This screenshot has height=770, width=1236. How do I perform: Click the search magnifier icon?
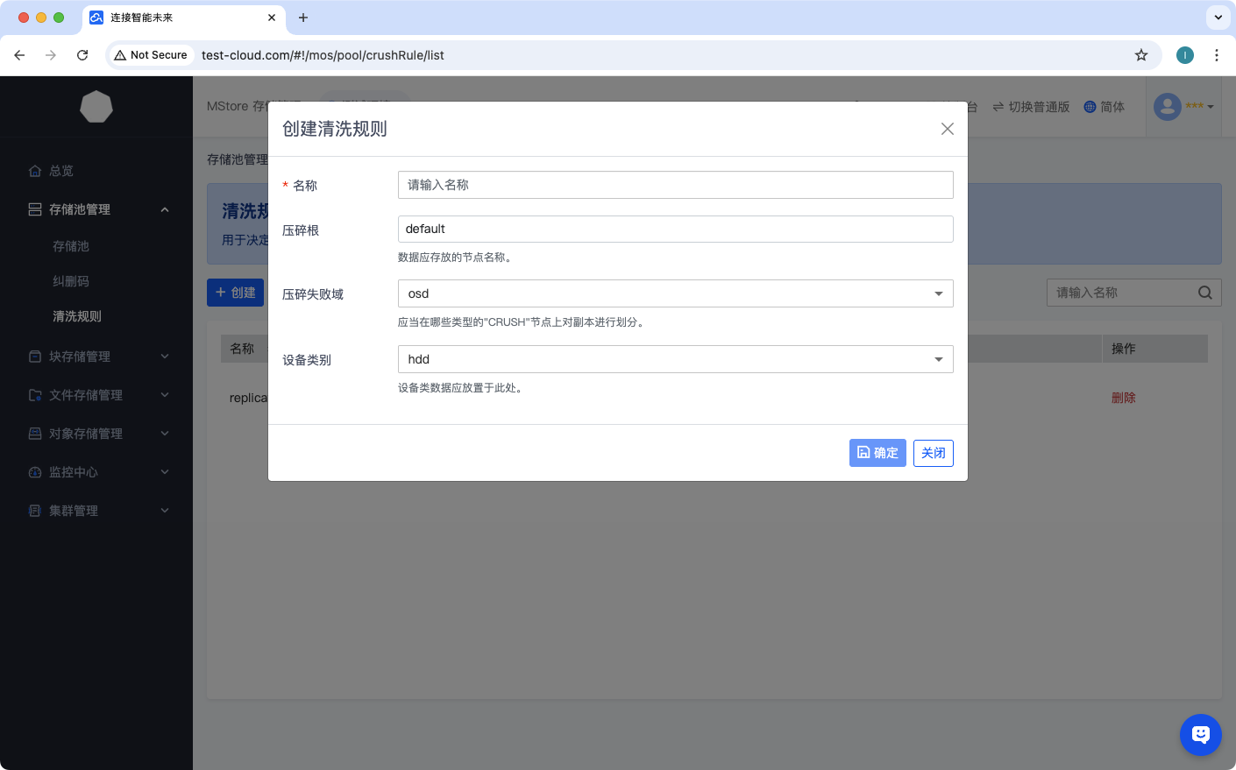[x=1205, y=293]
